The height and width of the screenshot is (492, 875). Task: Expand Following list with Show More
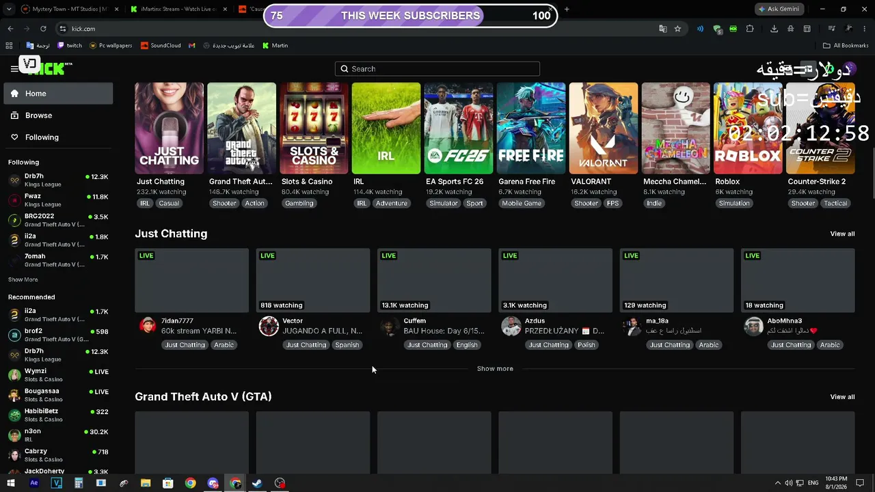(x=23, y=279)
